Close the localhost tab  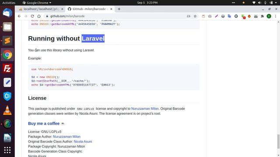point(62,9)
